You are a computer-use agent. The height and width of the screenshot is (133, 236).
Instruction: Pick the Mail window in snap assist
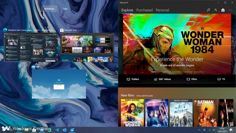coord(59,84)
